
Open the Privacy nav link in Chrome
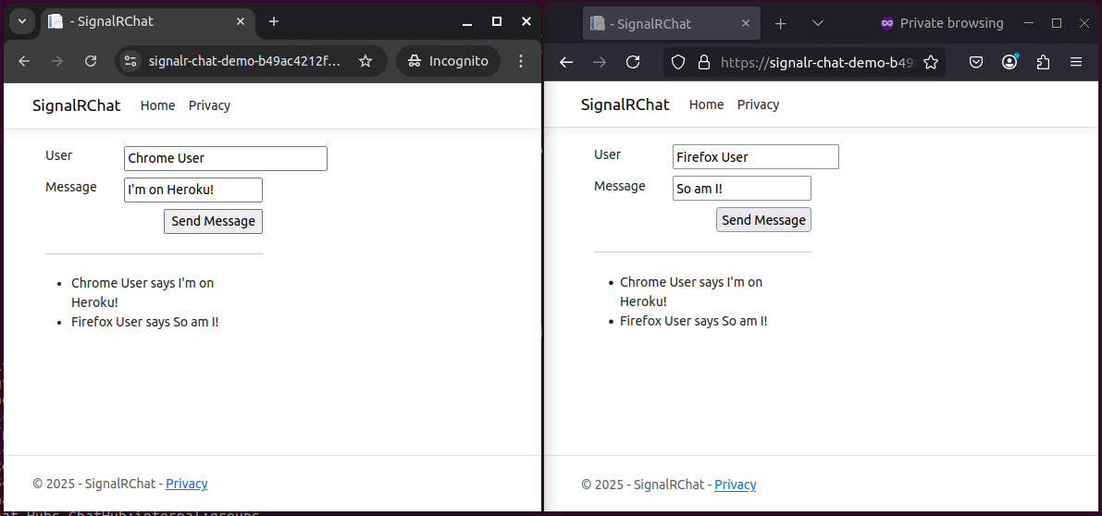click(x=209, y=105)
